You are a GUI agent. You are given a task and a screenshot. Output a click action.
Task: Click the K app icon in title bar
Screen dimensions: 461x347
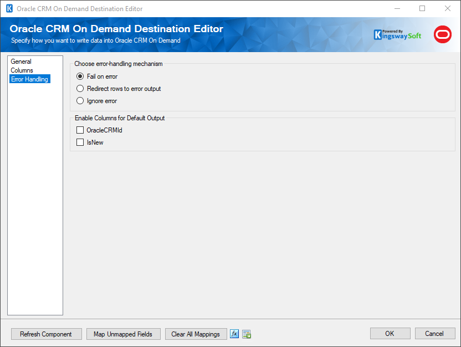tap(9, 8)
